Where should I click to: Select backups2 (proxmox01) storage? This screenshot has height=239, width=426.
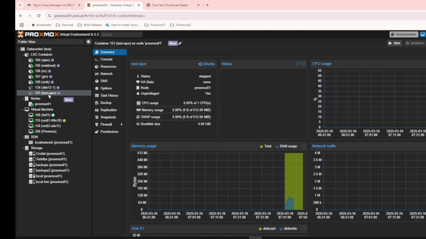point(53,171)
